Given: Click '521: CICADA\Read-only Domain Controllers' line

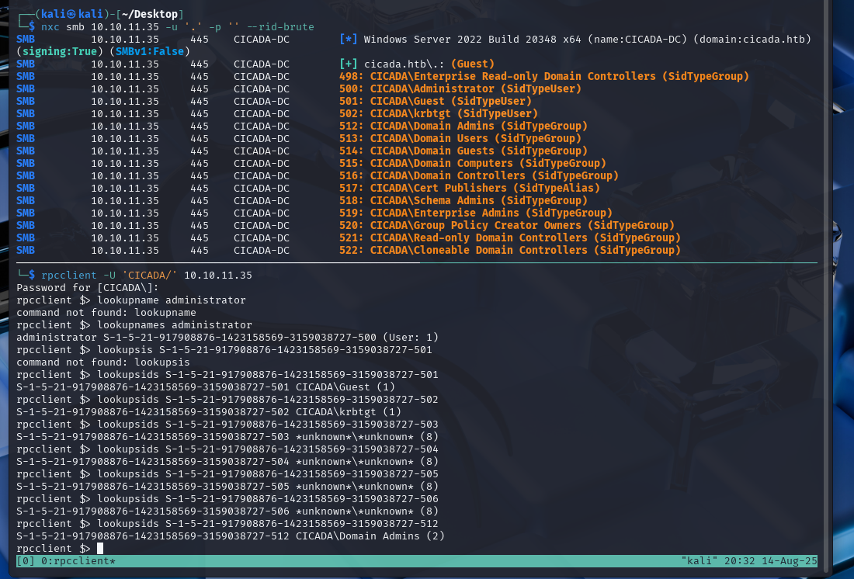Looking at the screenshot, I should click(510, 238).
